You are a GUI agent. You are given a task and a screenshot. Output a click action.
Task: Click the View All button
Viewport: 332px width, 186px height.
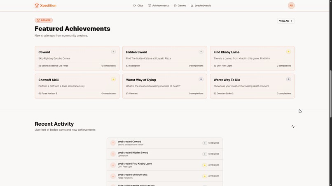(285, 21)
